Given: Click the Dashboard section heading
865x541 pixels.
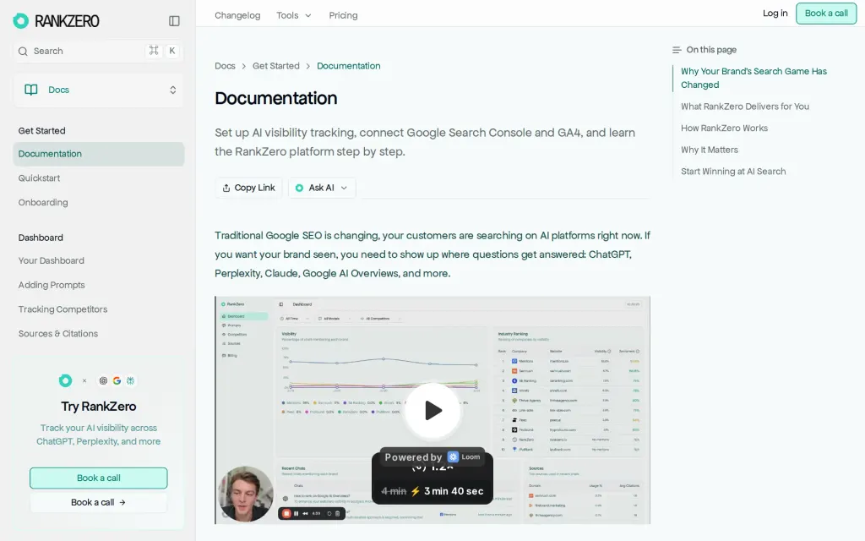Looking at the screenshot, I should pos(41,238).
